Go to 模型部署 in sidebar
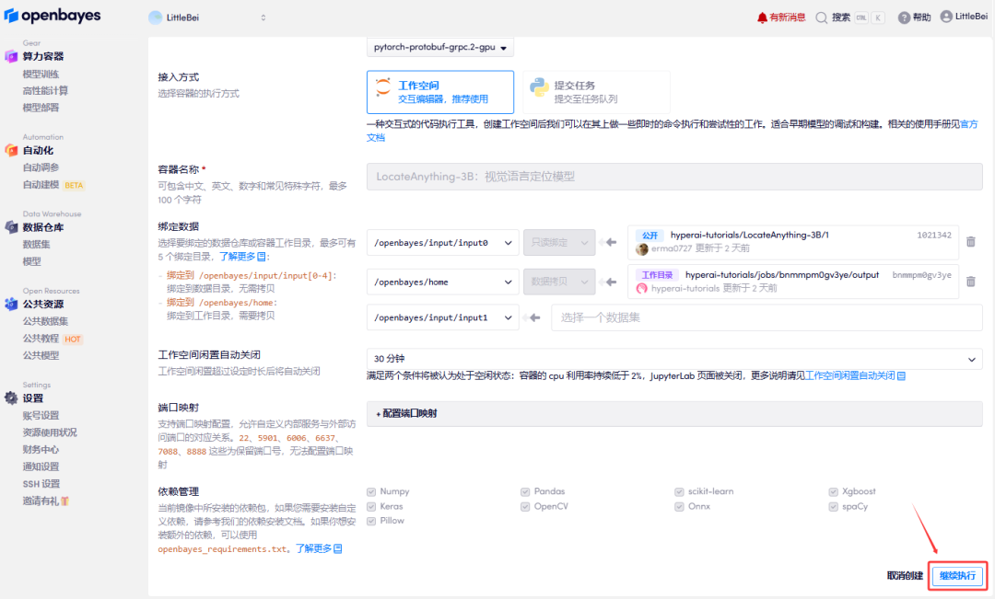The width and height of the screenshot is (995, 599). point(41,108)
